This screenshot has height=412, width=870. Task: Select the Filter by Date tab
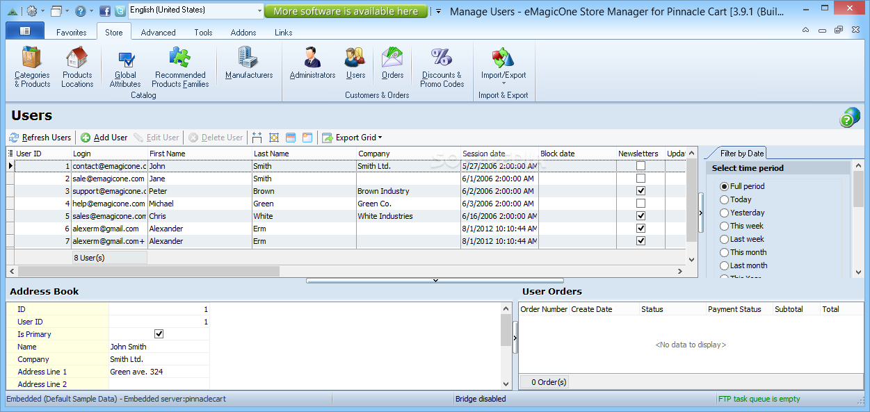click(741, 154)
